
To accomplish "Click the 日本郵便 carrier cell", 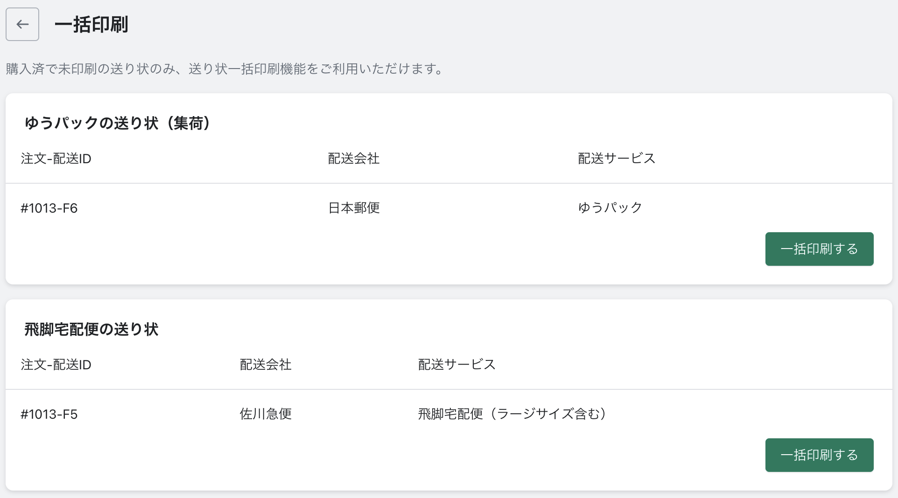I will tap(354, 208).
